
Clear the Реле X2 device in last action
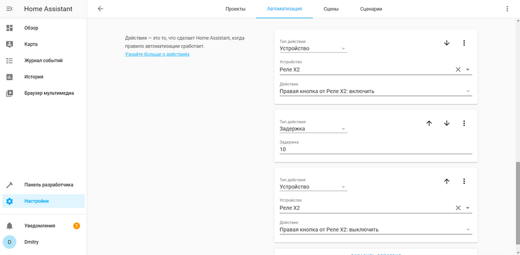(458, 208)
